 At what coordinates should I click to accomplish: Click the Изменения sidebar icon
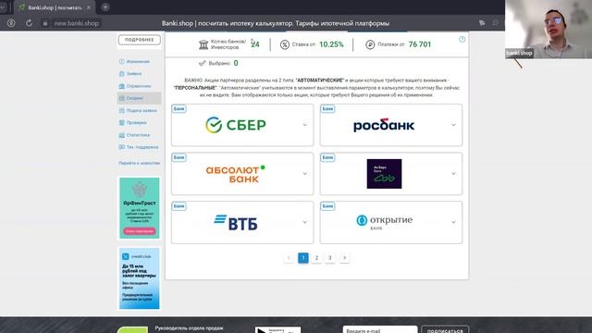coord(121,62)
